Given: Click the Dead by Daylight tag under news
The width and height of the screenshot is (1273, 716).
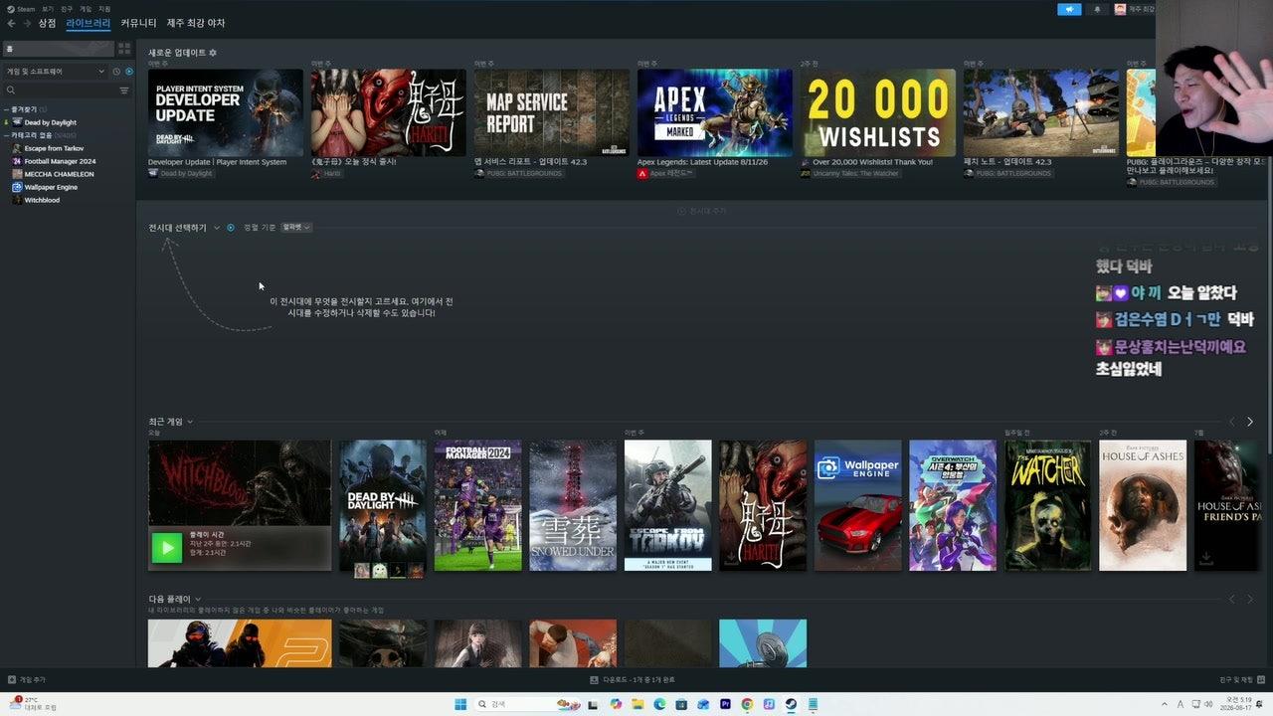Looking at the screenshot, I should (180, 173).
